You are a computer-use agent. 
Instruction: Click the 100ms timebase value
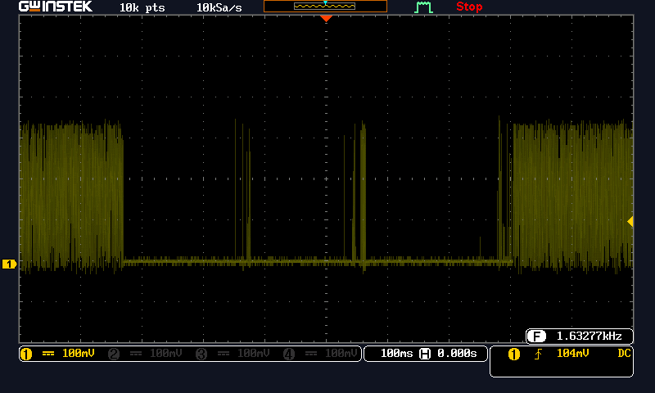(396, 354)
